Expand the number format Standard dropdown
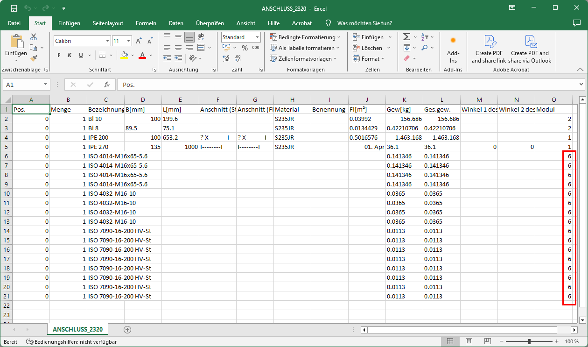The height and width of the screenshot is (347, 588). [257, 37]
